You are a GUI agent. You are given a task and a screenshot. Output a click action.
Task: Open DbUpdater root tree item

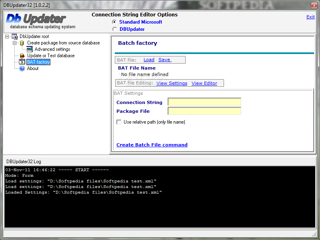coord(34,36)
